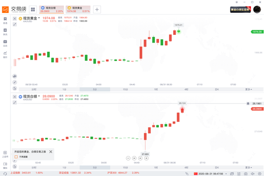Select 15分 timeframe on silver chart
The height and width of the screenshot is (176, 264).
(x=125, y=167)
